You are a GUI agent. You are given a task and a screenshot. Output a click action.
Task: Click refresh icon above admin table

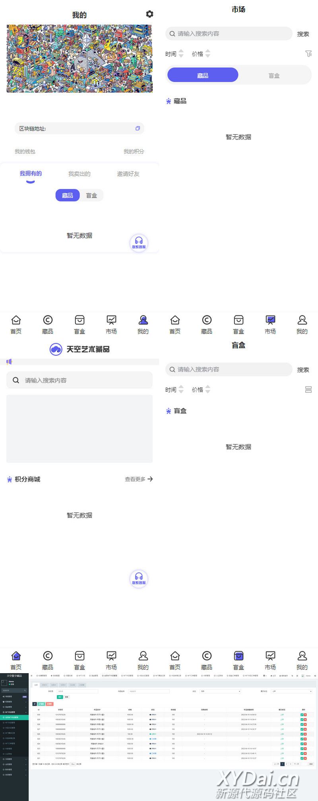pyautogui.click(x=35, y=704)
